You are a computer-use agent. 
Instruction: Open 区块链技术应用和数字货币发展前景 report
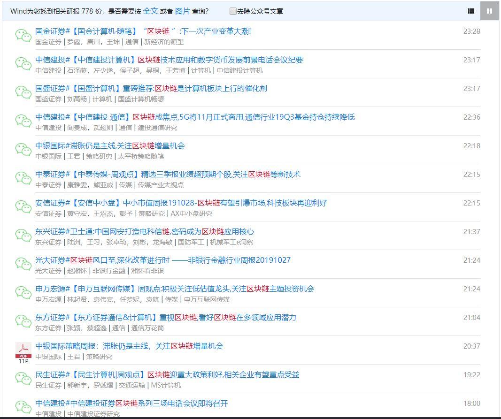tap(169, 60)
